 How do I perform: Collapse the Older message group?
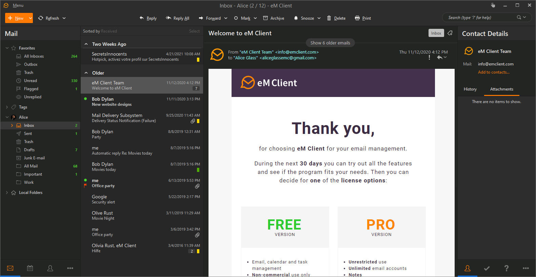click(86, 73)
